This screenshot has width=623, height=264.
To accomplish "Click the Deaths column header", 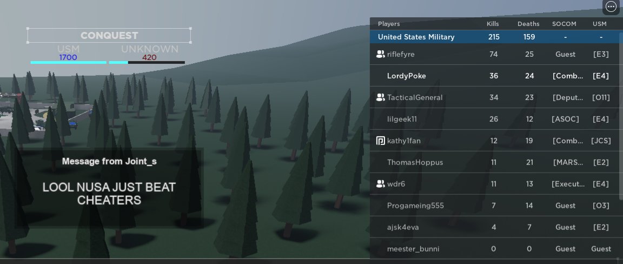I will [x=528, y=24].
